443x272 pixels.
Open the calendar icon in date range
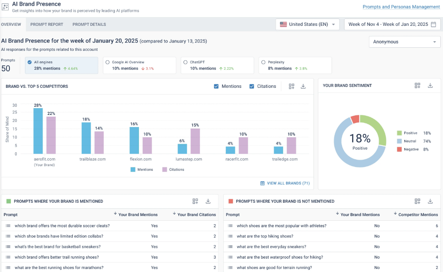(x=434, y=24)
